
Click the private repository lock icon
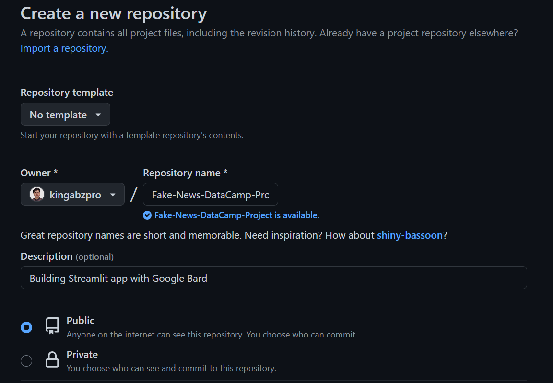point(52,360)
